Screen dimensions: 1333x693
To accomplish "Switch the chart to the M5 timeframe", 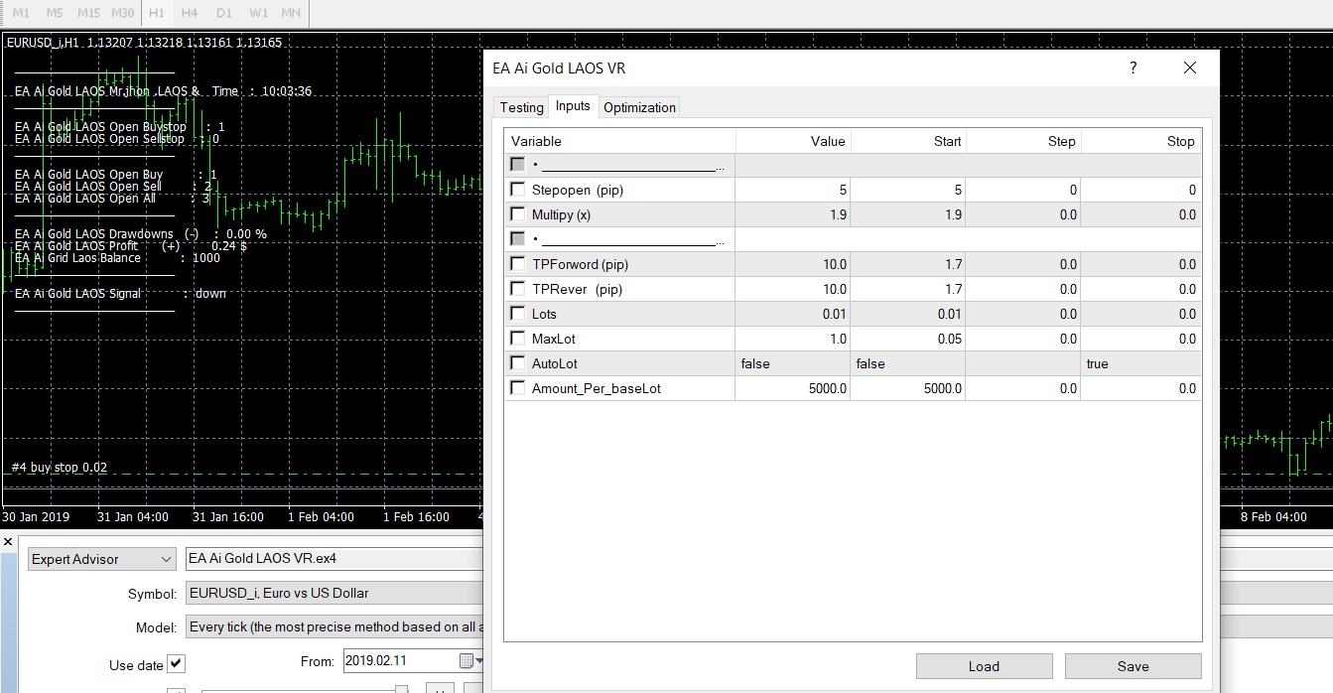I will click(x=55, y=13).
